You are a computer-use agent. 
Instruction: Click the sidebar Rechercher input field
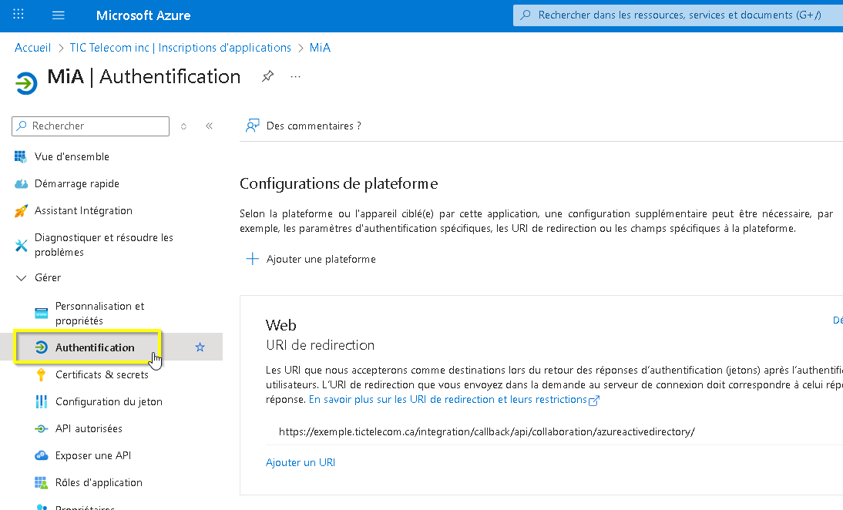[x=90, y=126]
